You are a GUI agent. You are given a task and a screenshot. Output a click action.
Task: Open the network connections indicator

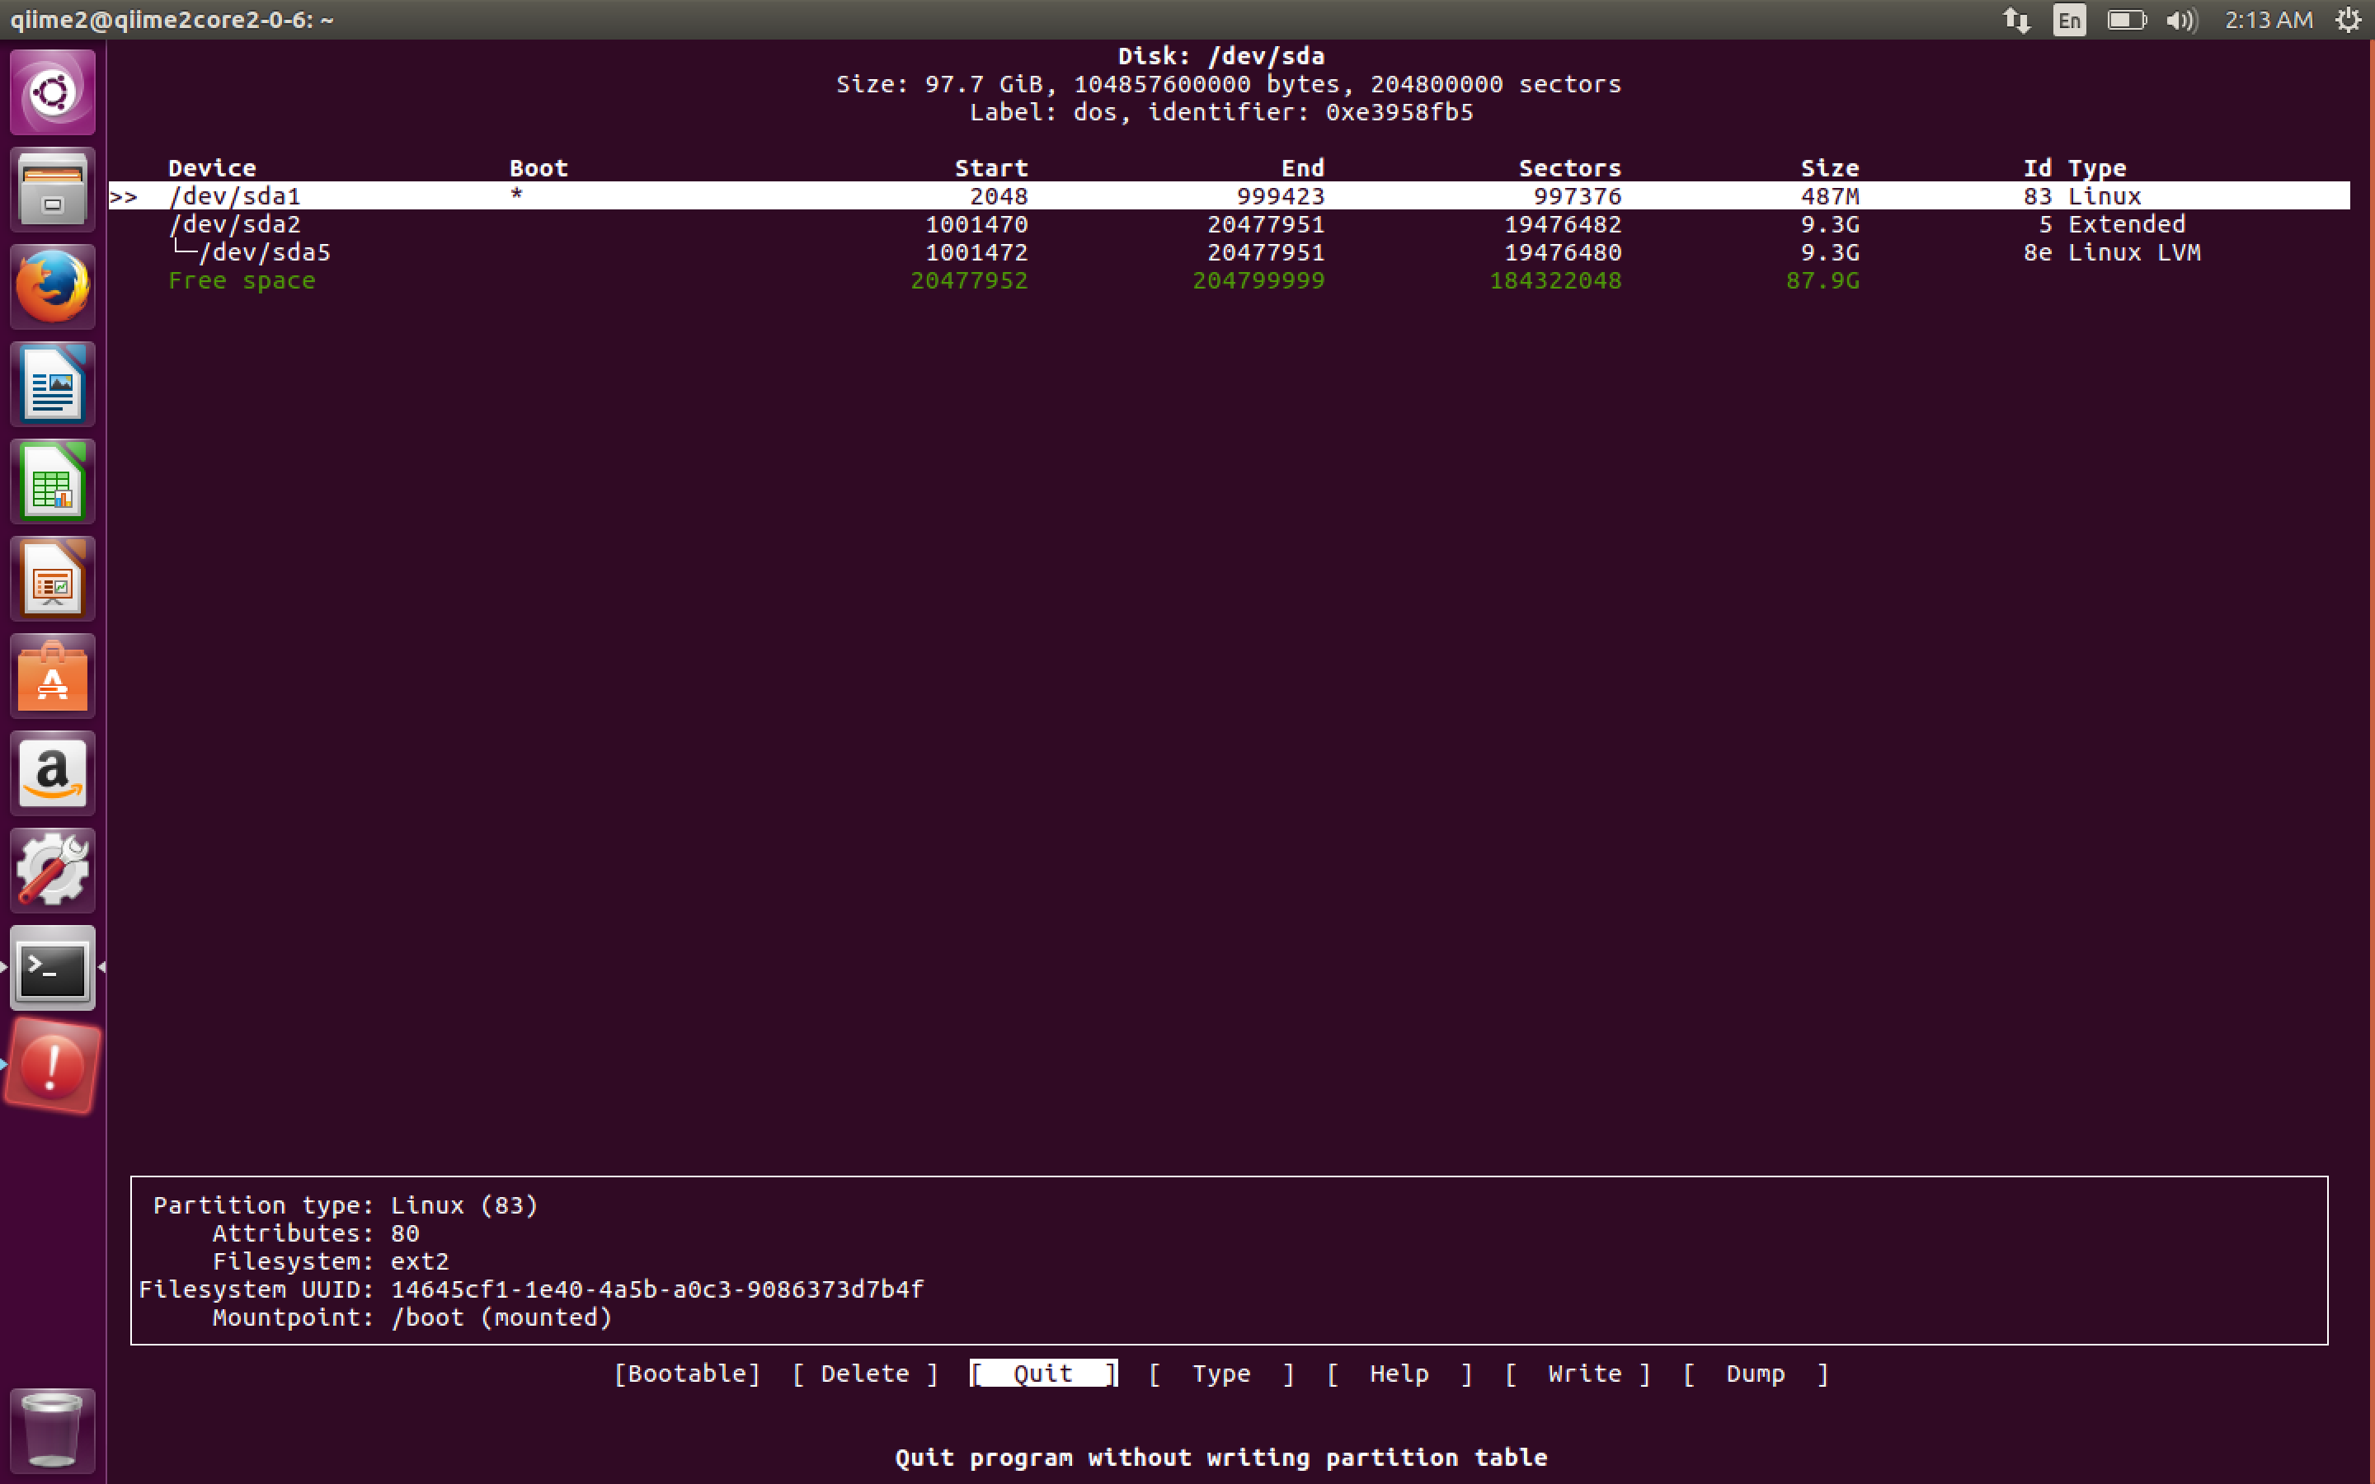click(2015, 20)
